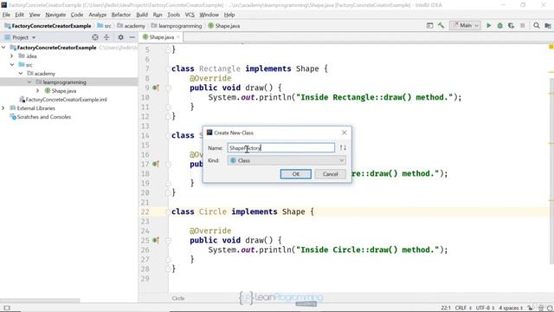Collapse the FactoryConcreteCreatorExample root node
This screenshot has height=312, width=554.
[x=3, y=47]
